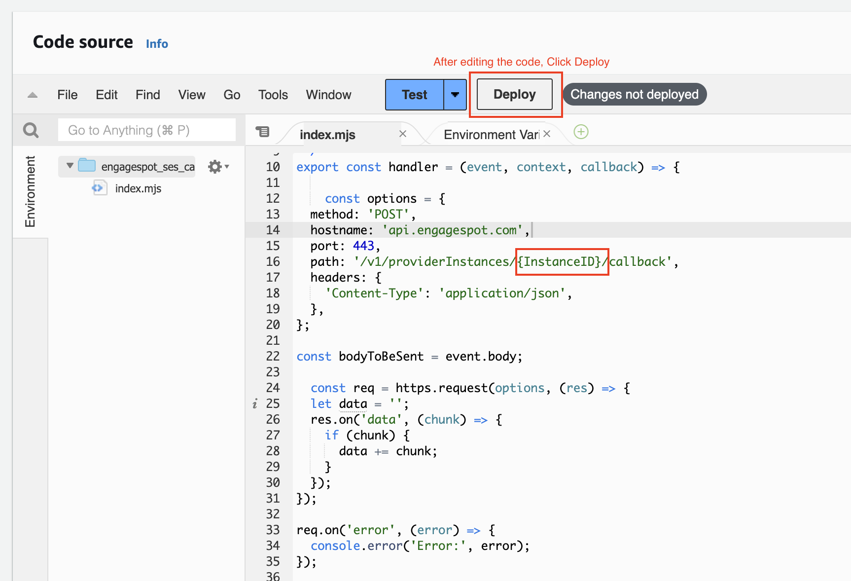Click the 'POST' method value
The width and height of the screenshot is (851, 581).
[x=388, y=215]
